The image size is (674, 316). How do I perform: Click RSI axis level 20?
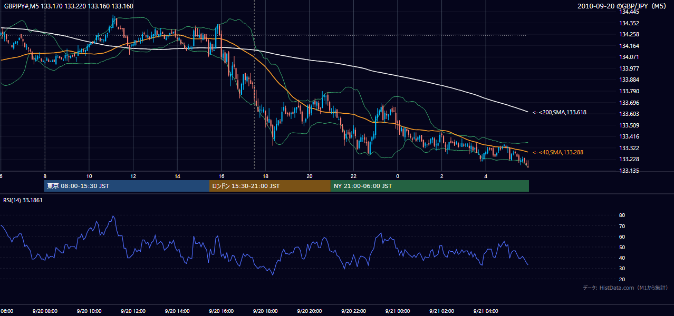622,279
